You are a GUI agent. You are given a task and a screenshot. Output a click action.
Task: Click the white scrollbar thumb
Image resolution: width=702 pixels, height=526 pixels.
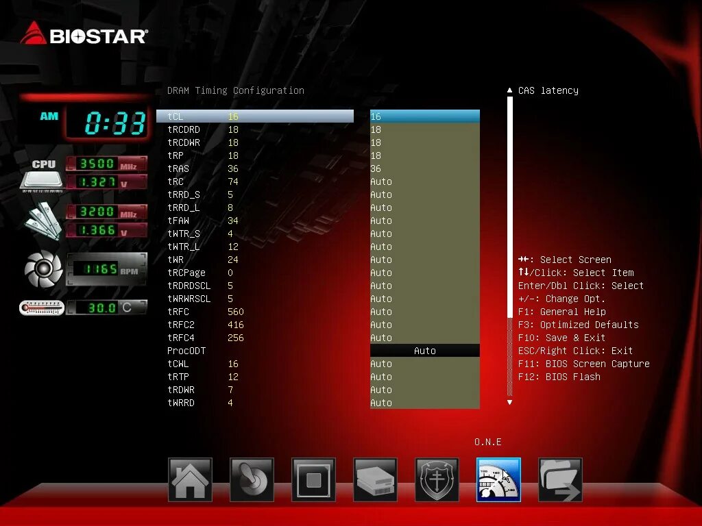pyautogui.click(x=509, y=207)
